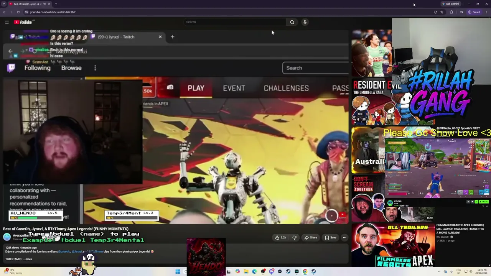Click the YouTube search magnifier button

(x=292, y=22)
